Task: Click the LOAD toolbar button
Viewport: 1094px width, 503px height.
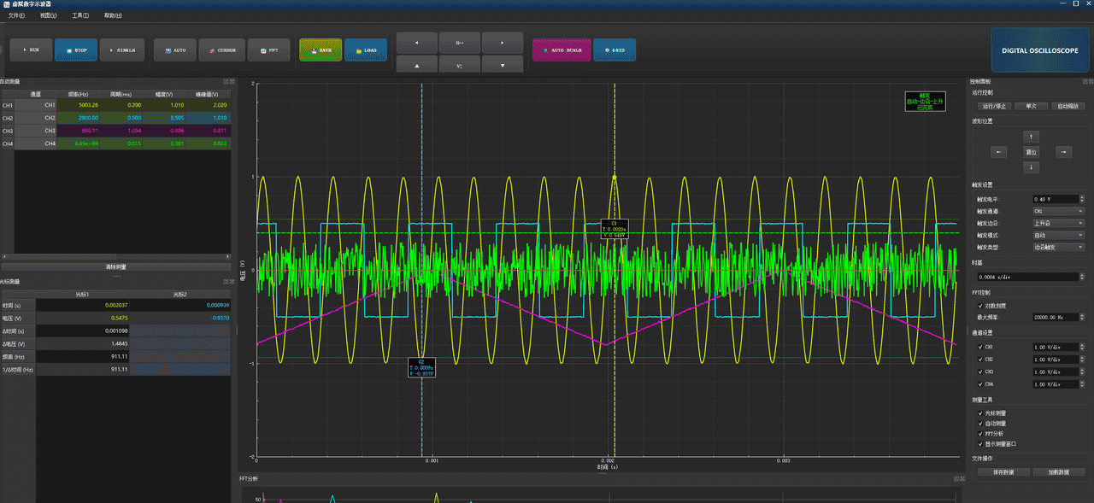Action: [366, 50]
